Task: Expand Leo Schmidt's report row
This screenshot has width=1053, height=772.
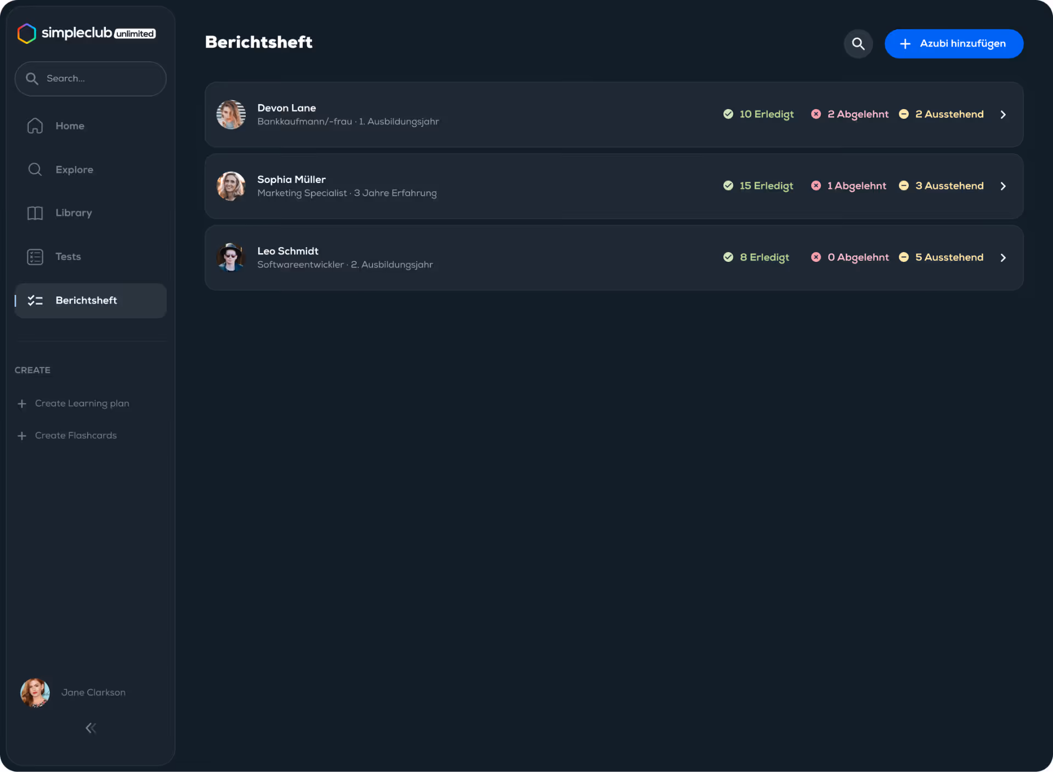Action: pos(1004,258)
